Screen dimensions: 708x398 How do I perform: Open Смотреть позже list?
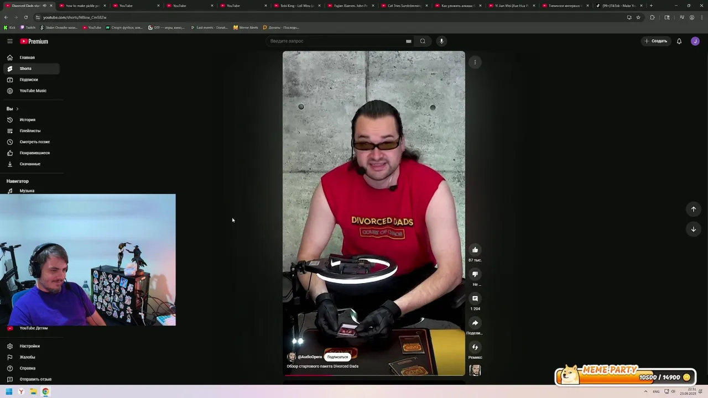(x=31, y=142)
